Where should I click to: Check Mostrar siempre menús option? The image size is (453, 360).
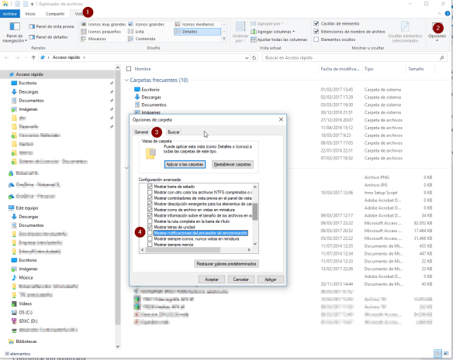click(x=150, y=245)
